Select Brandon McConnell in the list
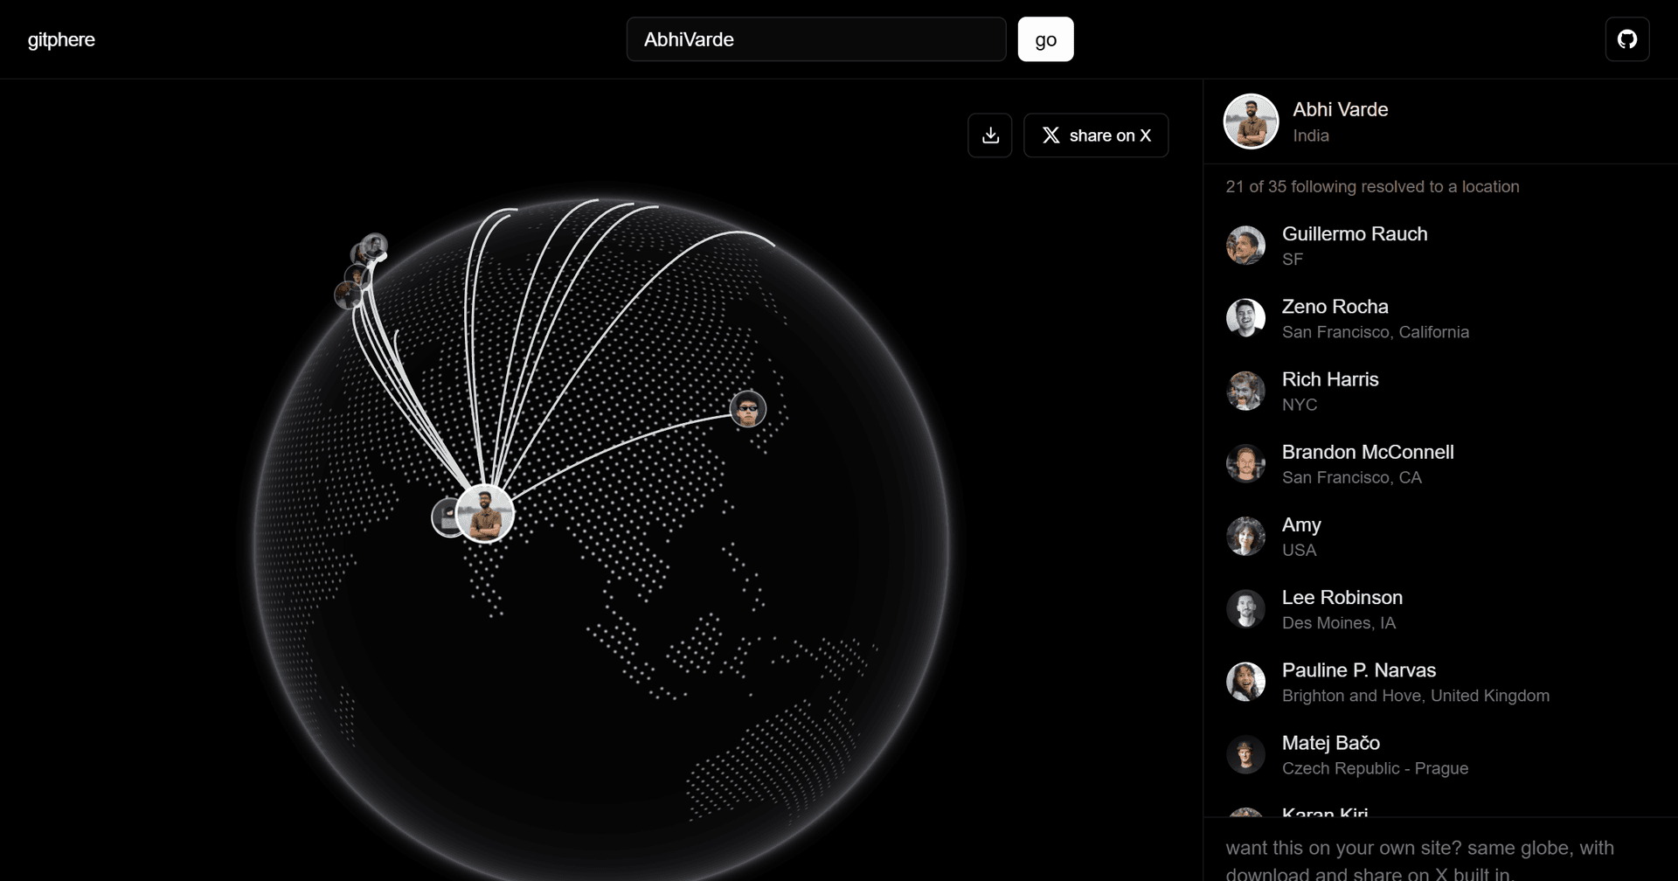Viewport: 1678px width, 881px height. pyautogui.click(x=1440, y=463)
